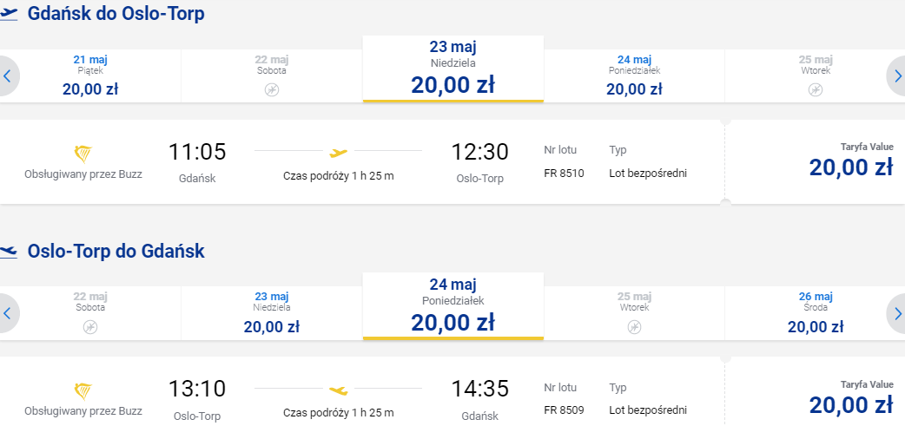Image resolution: width=905 pixels, height=426 pixels.
Task: Show later outbound dates with right arrow
Action: click(896, 76)
